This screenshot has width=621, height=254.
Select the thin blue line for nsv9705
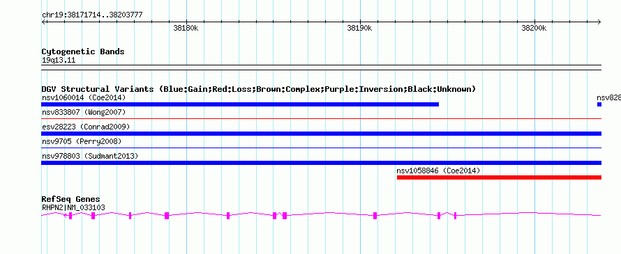tap(321, 148)
